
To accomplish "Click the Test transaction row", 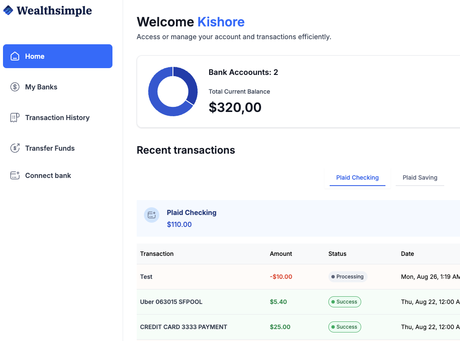I will 147,277.
